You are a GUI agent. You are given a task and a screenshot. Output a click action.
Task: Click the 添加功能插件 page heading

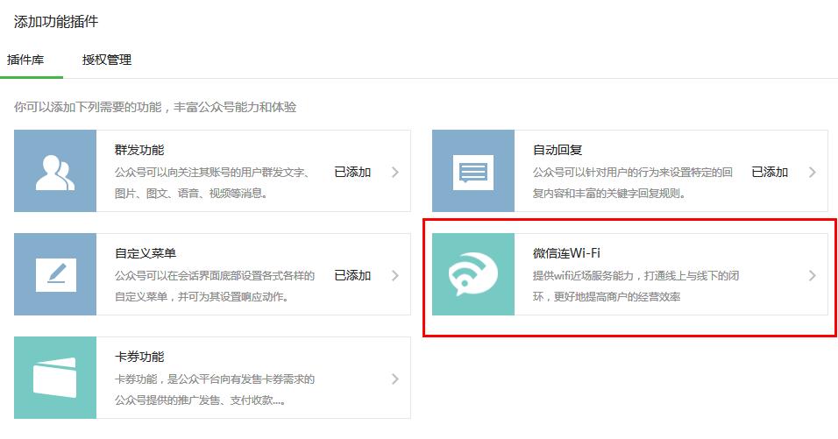pos(56,21)
